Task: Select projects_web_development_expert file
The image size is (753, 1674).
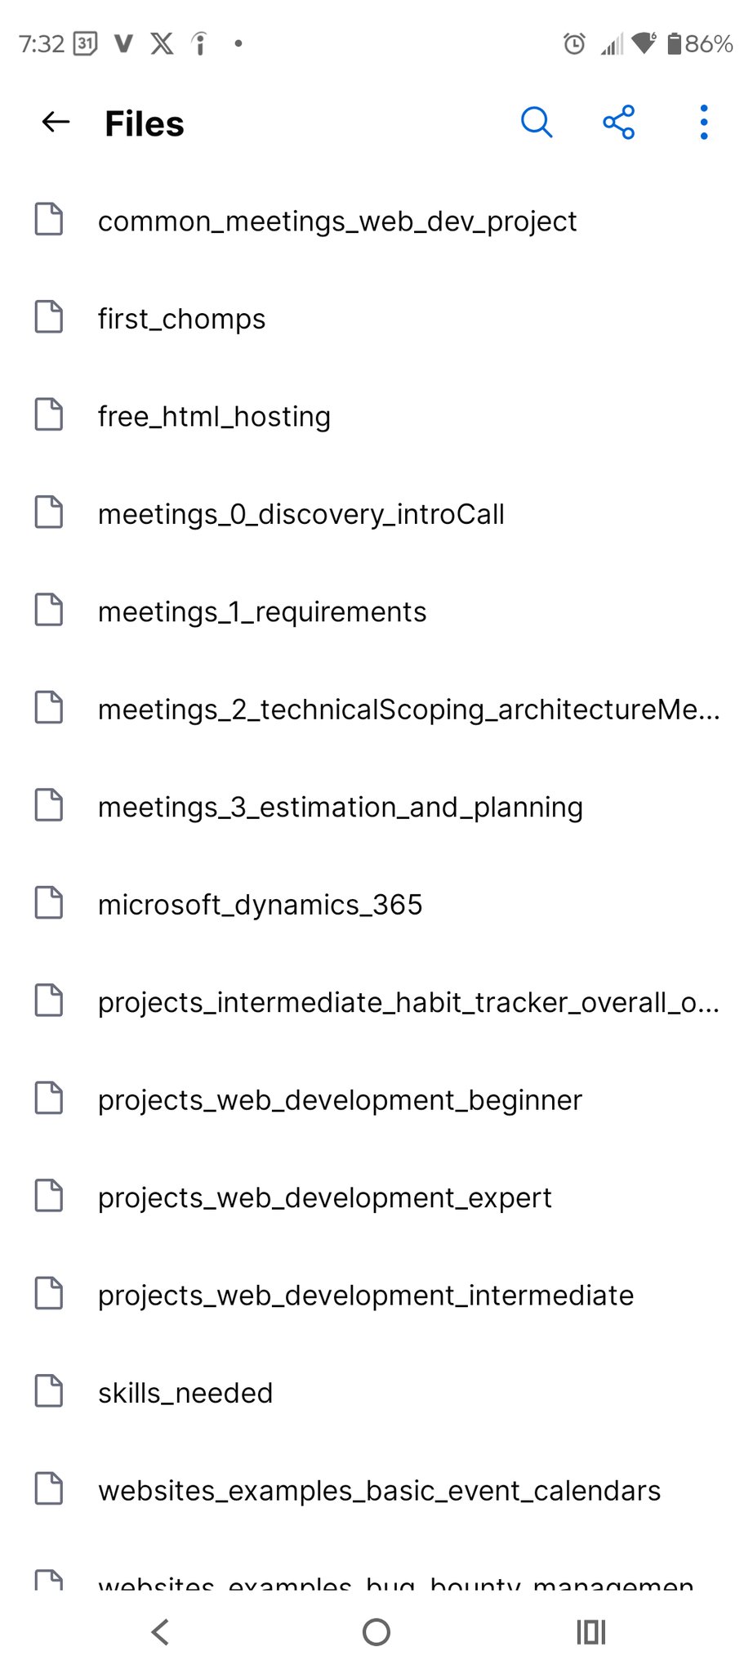Action: pos(324,1198)
